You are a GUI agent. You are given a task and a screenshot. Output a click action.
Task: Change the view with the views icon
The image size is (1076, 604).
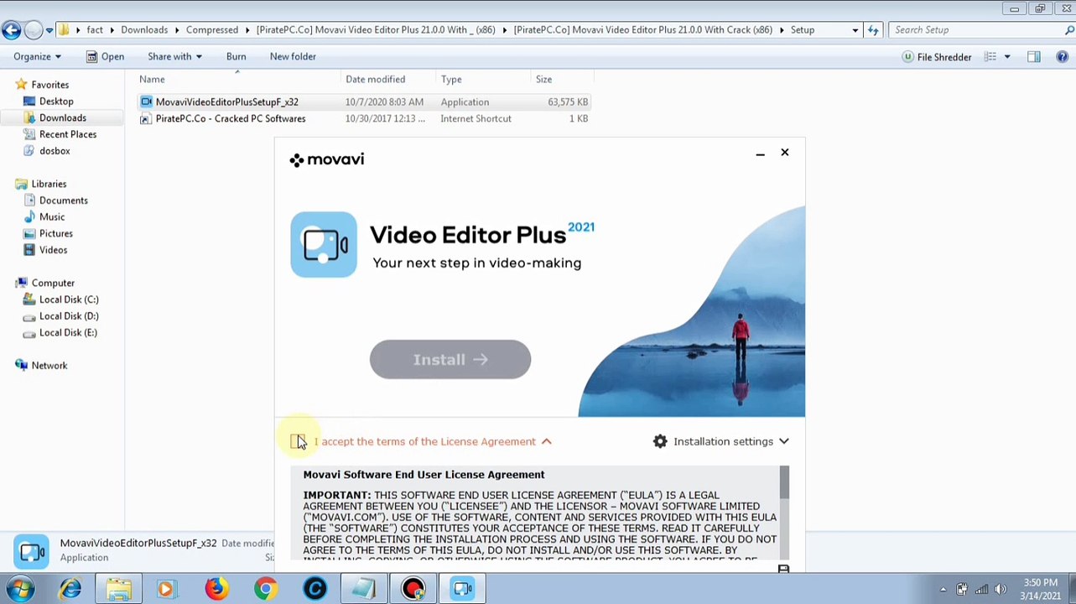click(990, 57)
